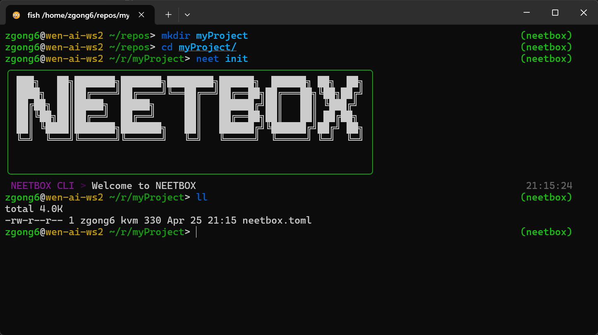598x335 pixels.
Task: Select the green neetbox environment indicator on the last prompt
Action: point(546,232)
